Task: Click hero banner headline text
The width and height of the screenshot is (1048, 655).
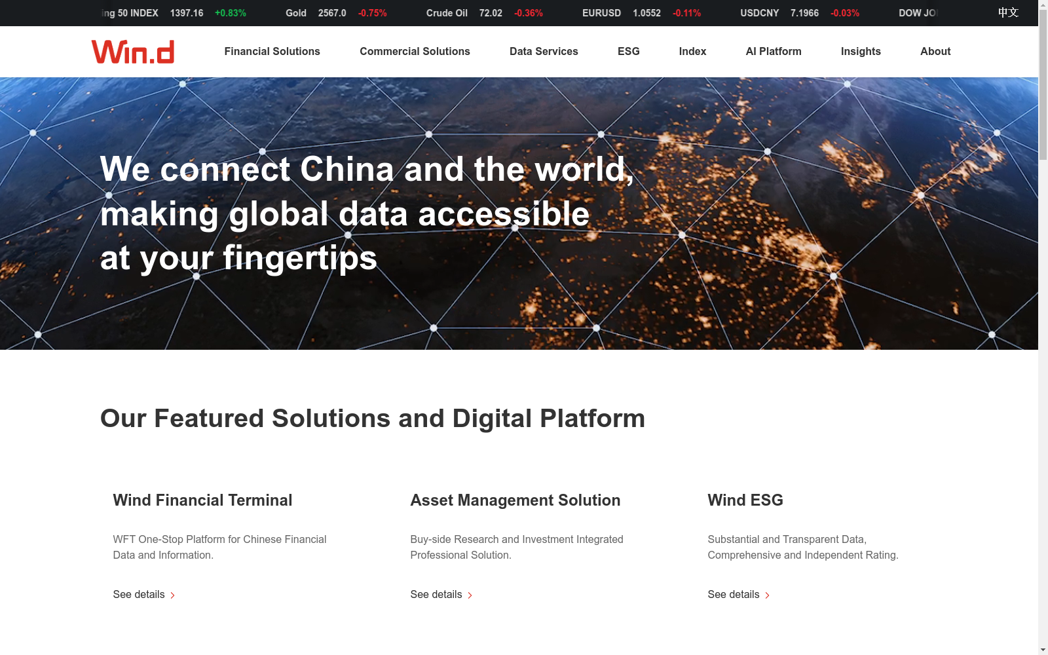Action: (367, 214)
